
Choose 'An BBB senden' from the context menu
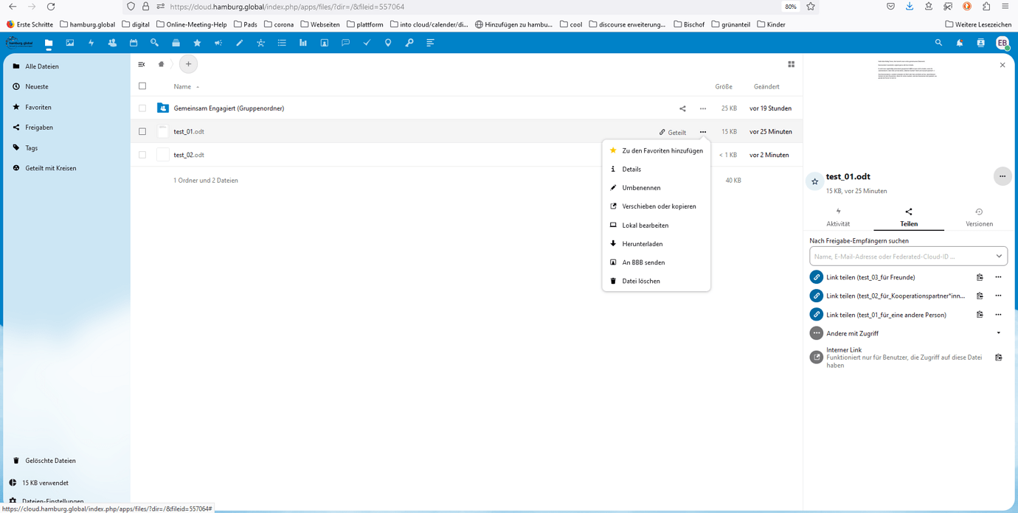pos(643,262)
